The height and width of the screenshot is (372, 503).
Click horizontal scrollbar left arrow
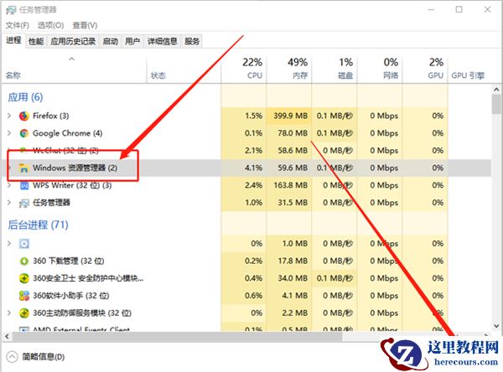[7, 337]
